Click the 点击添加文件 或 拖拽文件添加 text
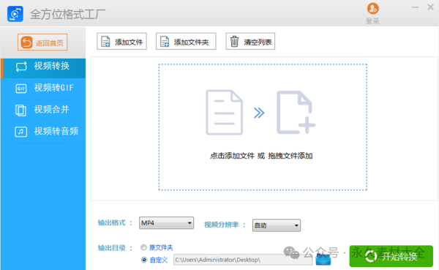 tap(261, 156)
